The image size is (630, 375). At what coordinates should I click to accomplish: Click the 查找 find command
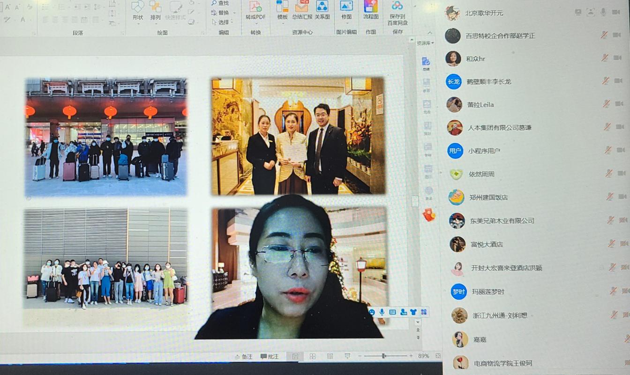(x=220, y=3)
